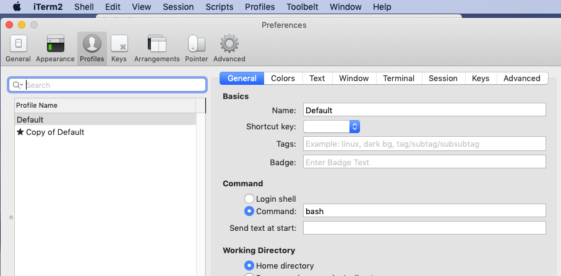Viewport: 561px width, 276px height.
Task: Open the Shell menu
Action: [84, 7]
